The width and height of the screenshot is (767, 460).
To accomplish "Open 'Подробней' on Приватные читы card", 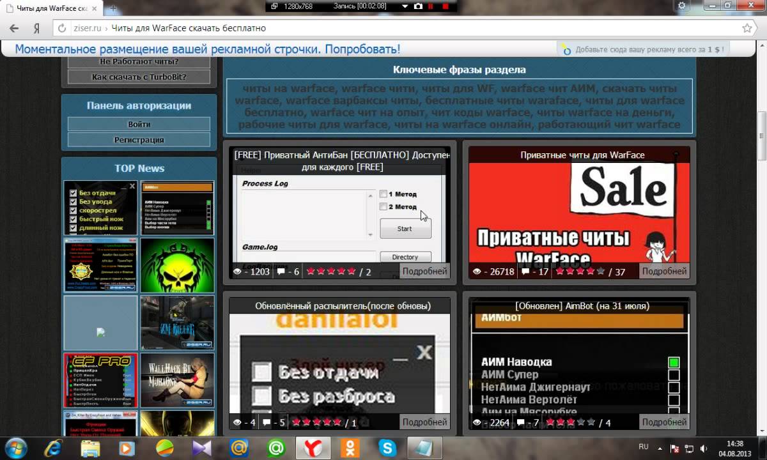I will click(x=665, y=271).
